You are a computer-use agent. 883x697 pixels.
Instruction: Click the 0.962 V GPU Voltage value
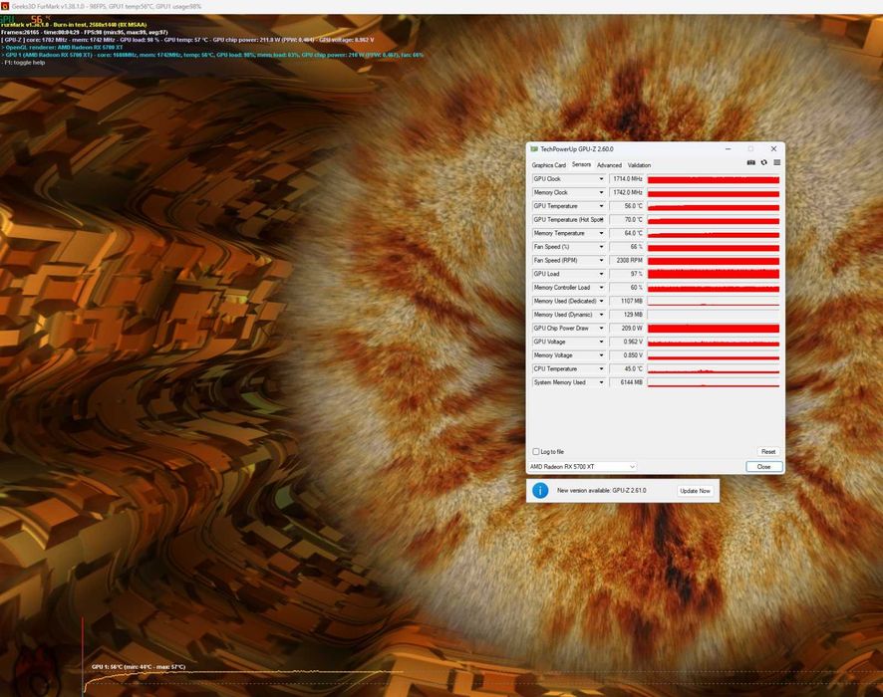point(627,342)
